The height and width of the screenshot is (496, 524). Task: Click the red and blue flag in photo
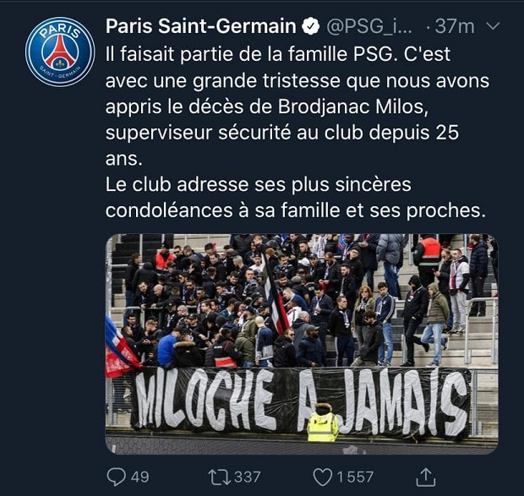pos(121,348)
